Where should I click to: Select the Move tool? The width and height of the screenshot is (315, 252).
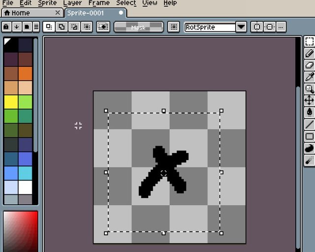310,100
